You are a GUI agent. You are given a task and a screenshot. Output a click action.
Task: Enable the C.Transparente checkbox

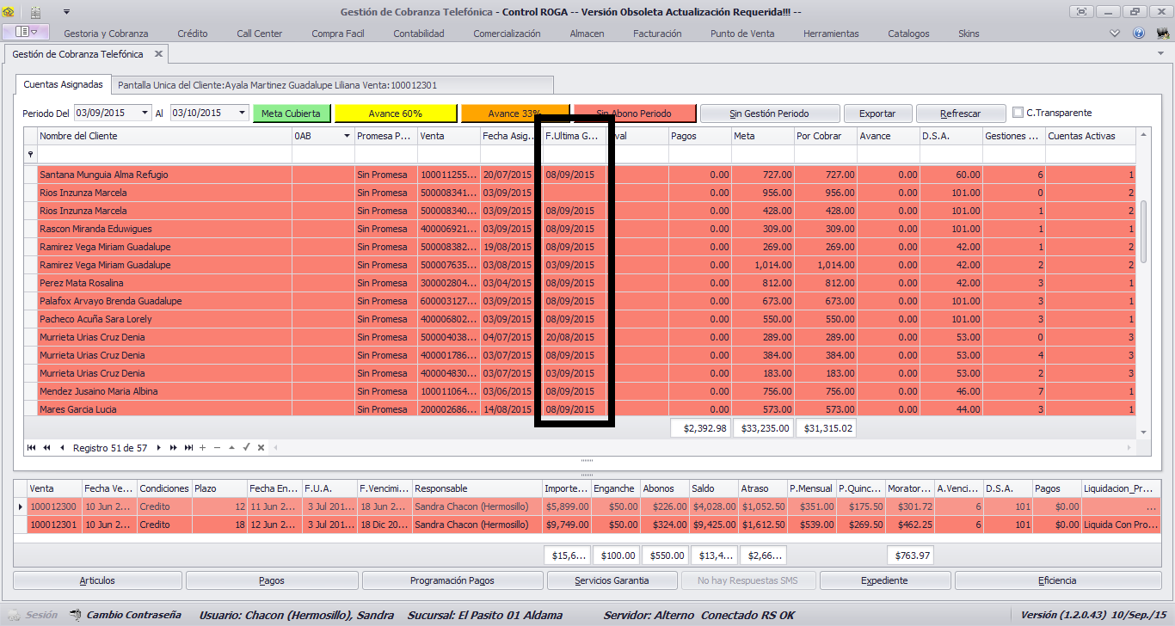point(1018,113)
